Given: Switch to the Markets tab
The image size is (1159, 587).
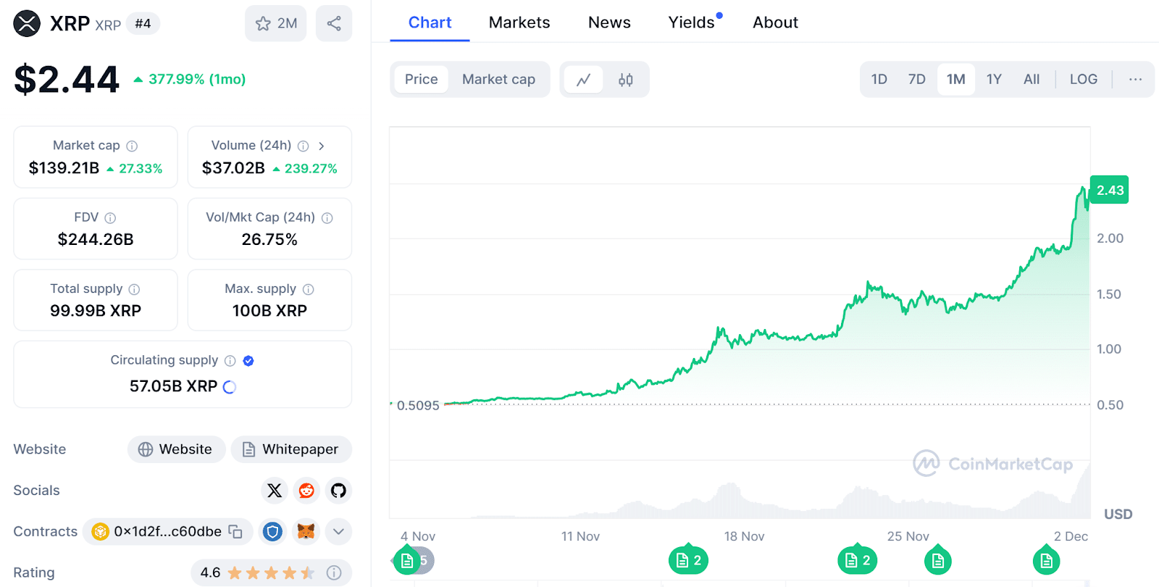Looking at the screenshot, I should [519, 22].
